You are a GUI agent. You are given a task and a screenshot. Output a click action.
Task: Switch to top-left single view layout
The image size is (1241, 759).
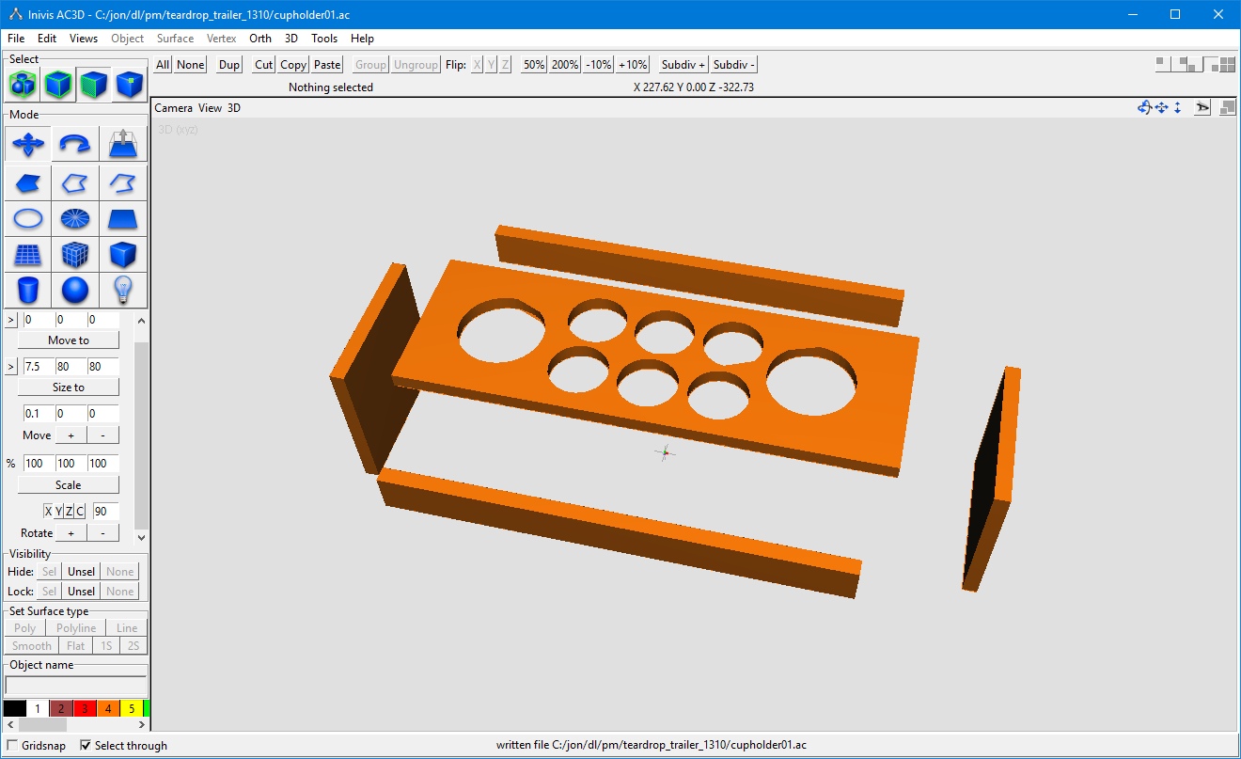pos(1163,64)
